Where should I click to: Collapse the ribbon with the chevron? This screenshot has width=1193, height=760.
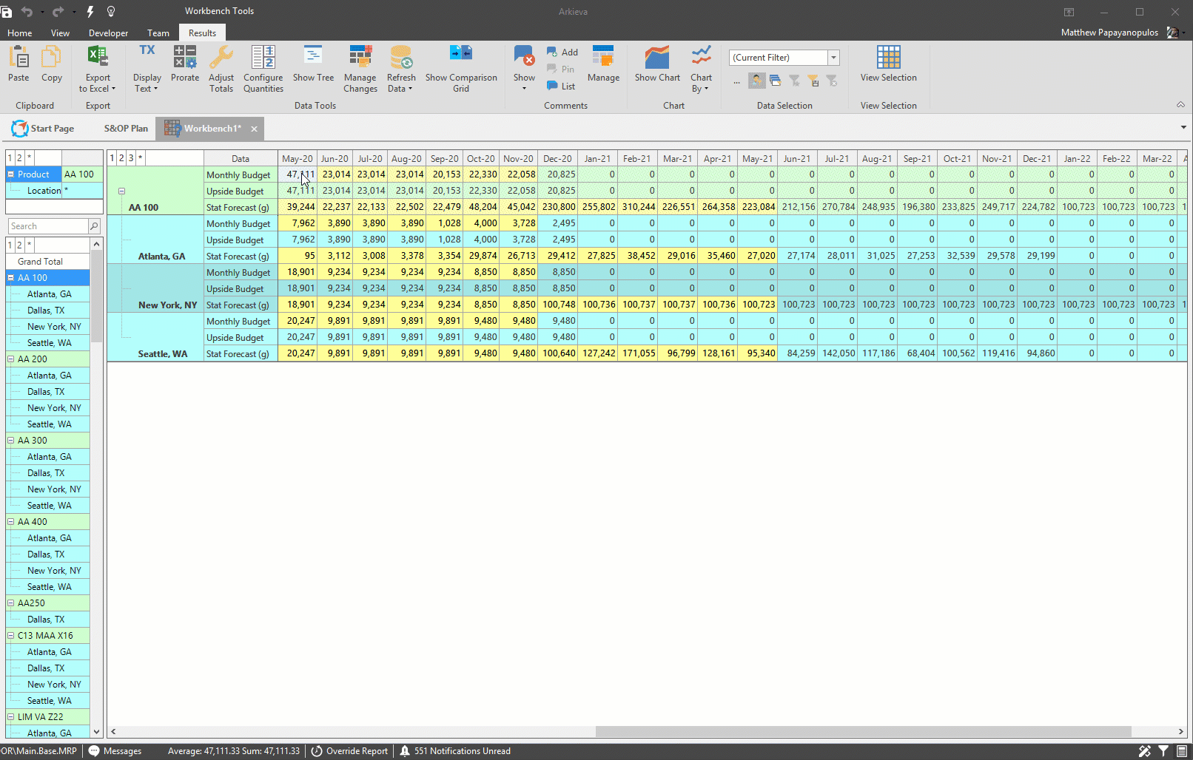[1180, 105]
